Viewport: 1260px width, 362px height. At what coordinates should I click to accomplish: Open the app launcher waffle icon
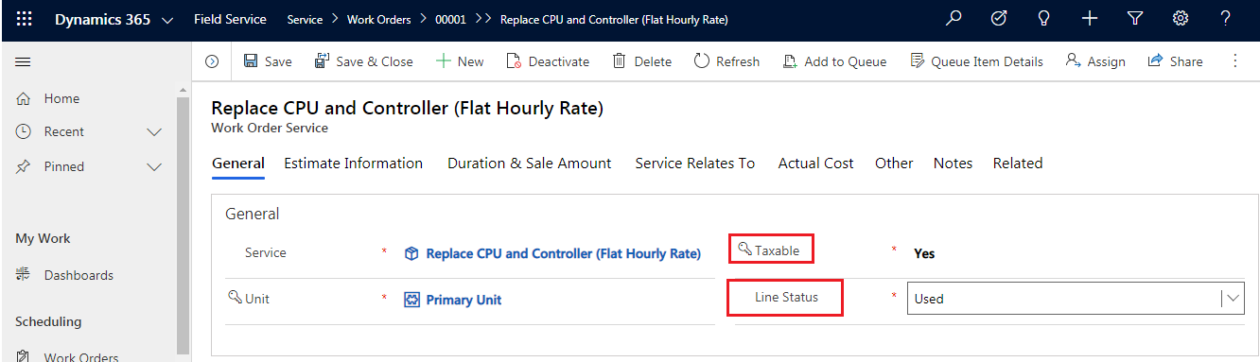25,19
